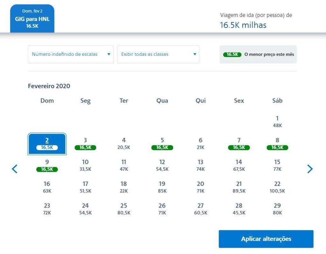
Task: Select the highlighted February 2 date
Action: coord(47,143)
